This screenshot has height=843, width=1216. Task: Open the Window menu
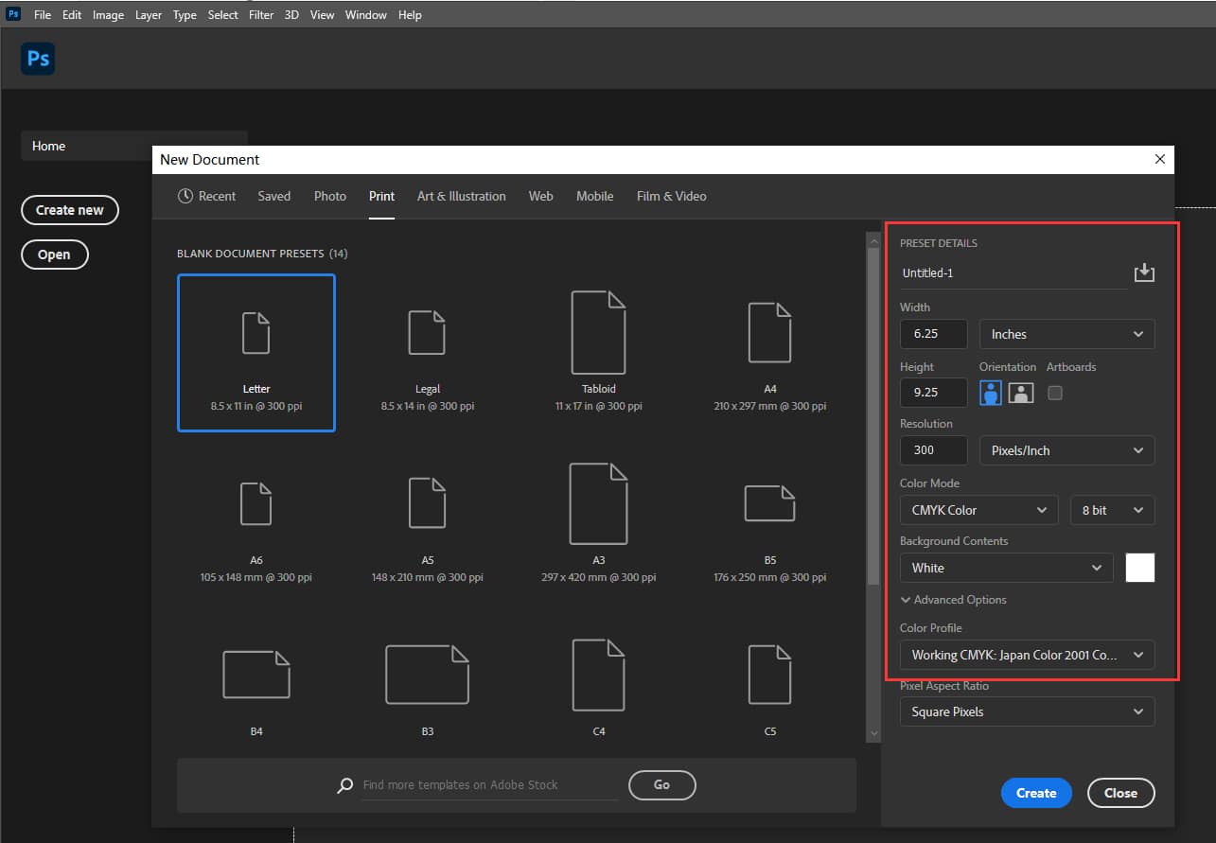coord(365,15)
